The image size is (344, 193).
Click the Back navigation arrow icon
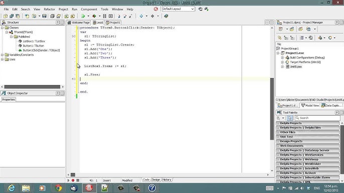(141, 16)
